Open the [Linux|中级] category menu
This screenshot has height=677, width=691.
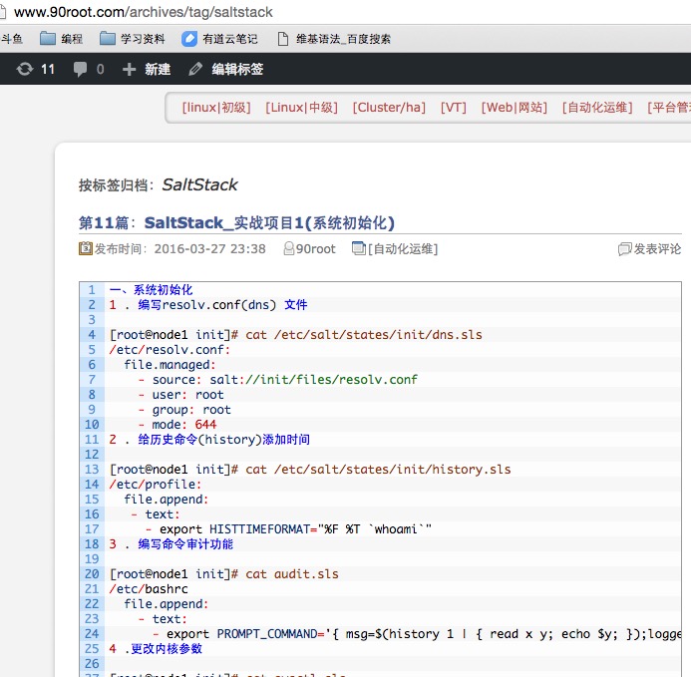pyautogui.click(x=301, y=108)
